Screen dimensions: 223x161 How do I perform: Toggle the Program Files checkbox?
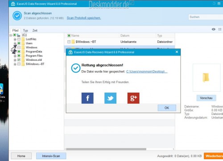[19, 55]
